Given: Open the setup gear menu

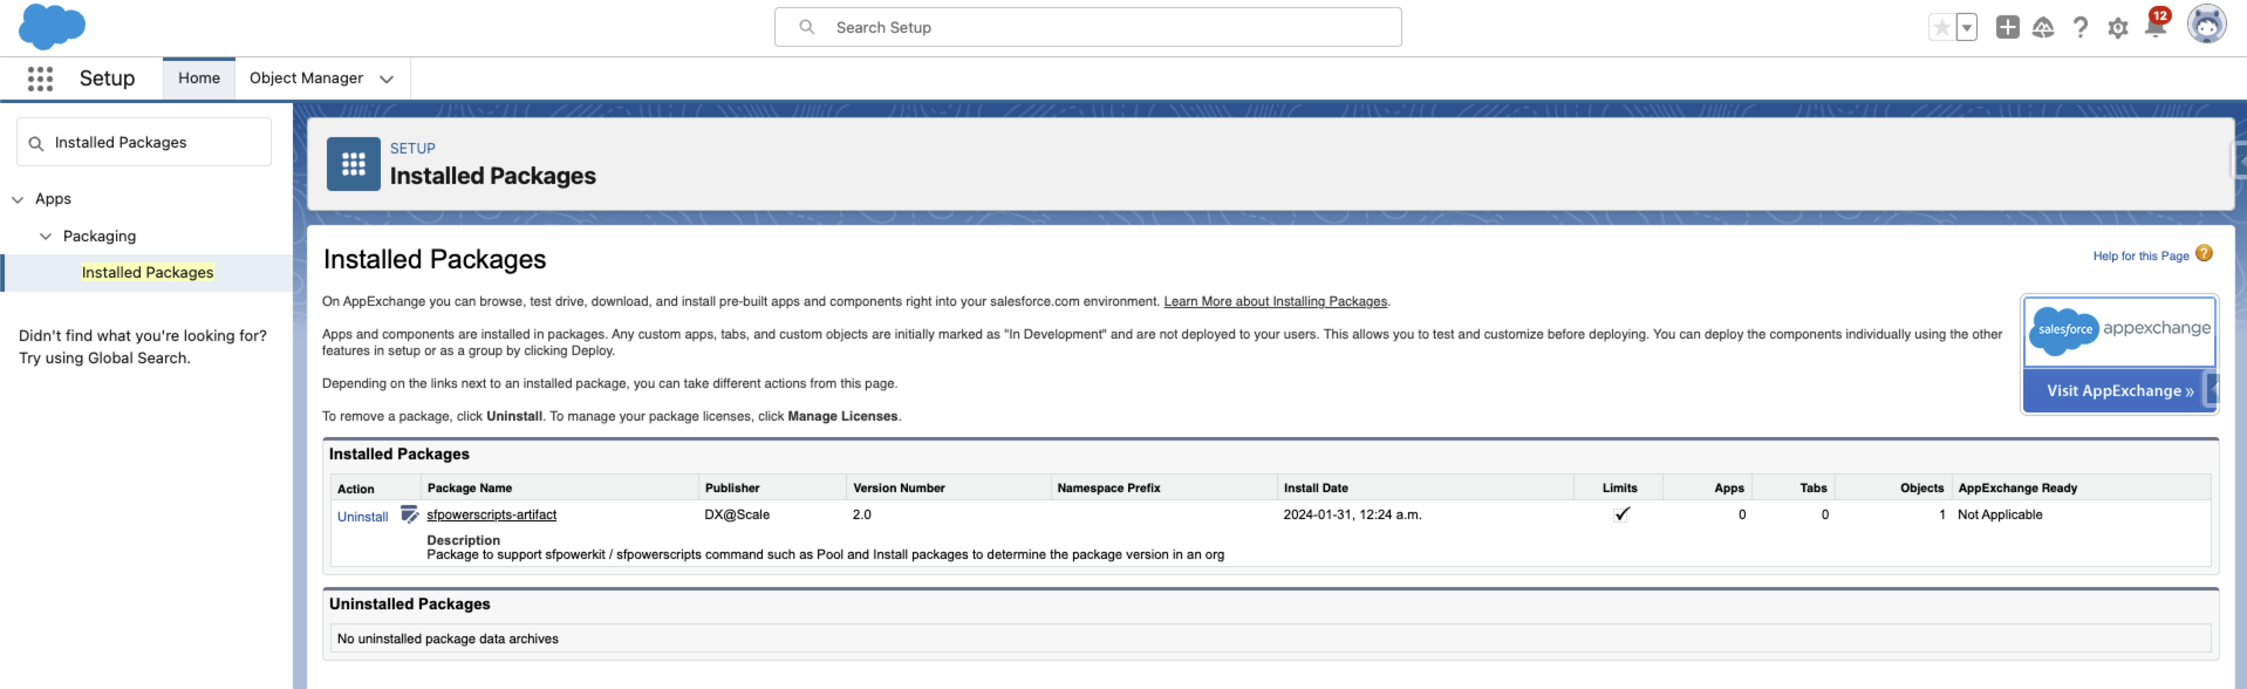Looking at the screenshot, I should coord(2118,28).
